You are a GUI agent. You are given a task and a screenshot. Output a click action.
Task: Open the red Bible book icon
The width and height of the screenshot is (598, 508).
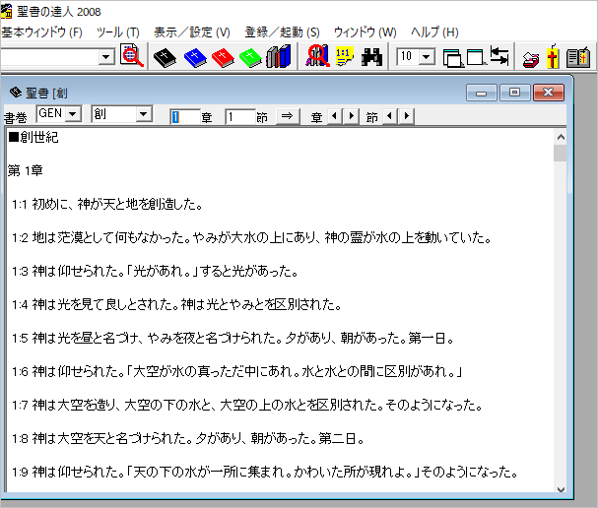point(223,57)
